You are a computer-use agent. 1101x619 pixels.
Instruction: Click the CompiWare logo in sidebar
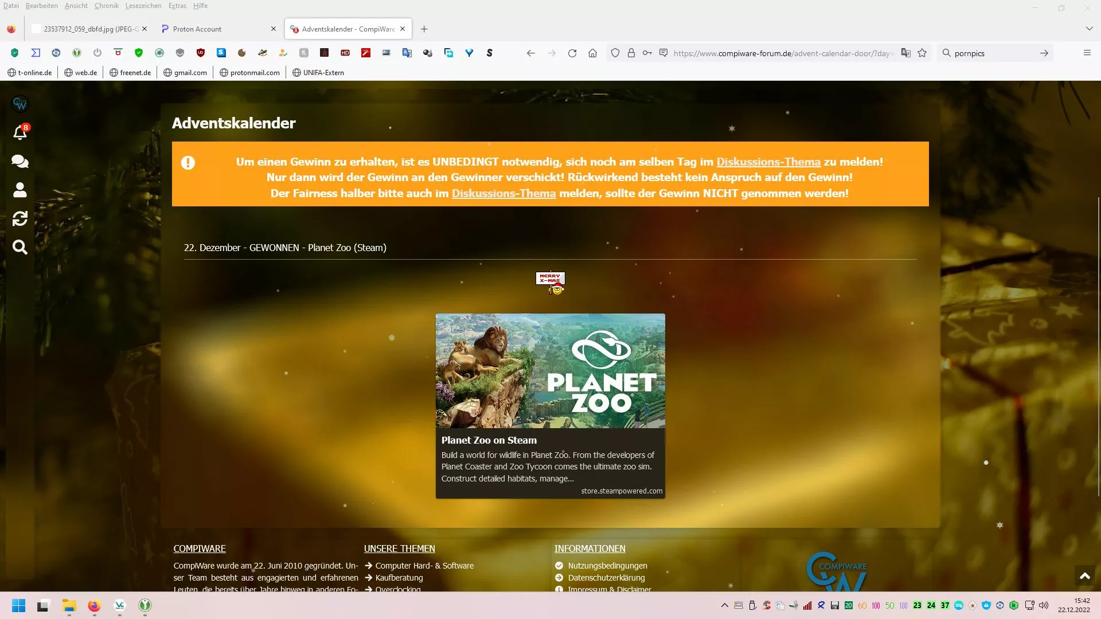tap(20, 104)
